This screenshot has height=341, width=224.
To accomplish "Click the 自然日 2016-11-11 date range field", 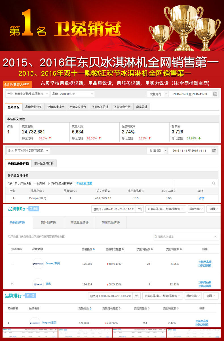I will (x=114, y=209).
